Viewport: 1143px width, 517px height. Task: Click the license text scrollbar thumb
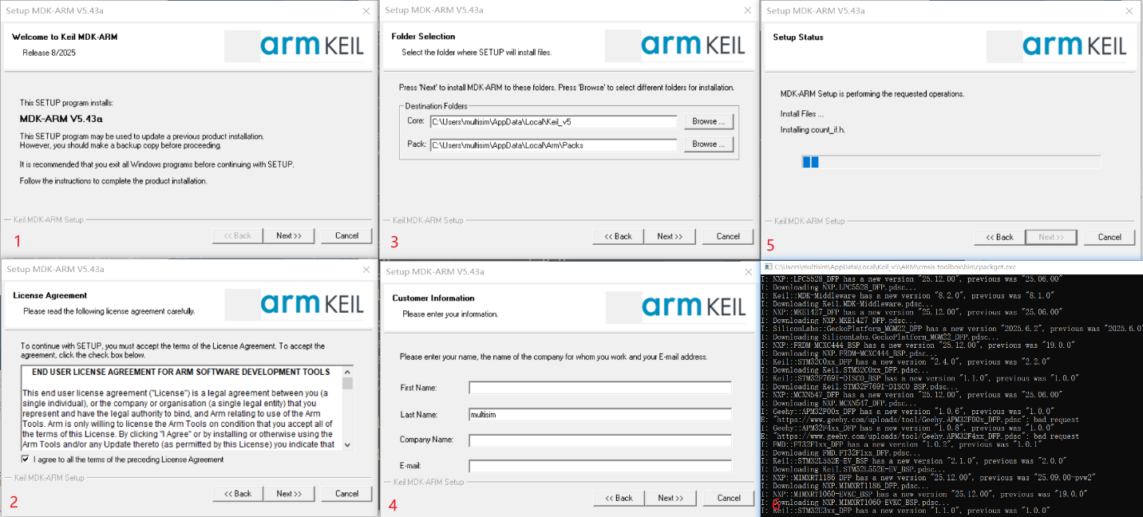point(347,382)
